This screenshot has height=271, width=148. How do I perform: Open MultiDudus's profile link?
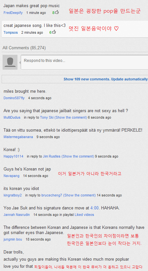tap(12, 118)
